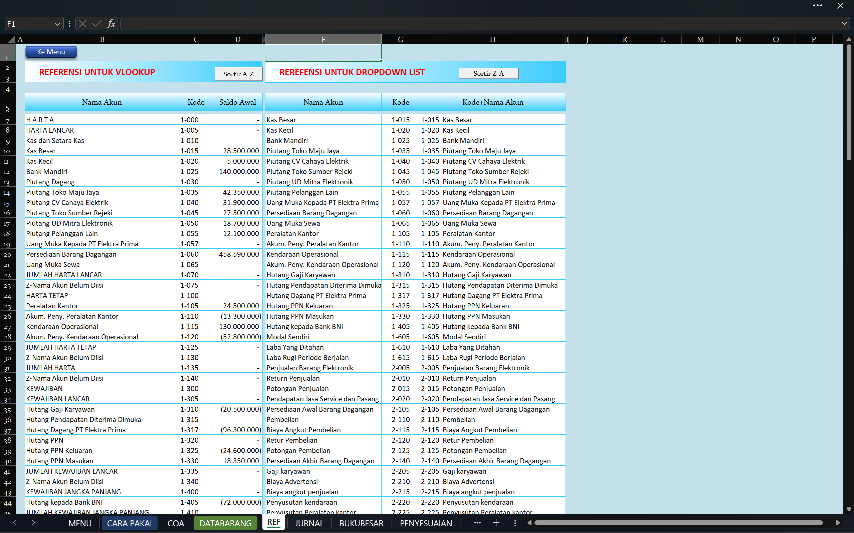Open the three-dot window options menu
The width and height of the screenshot is (854, 533).
pos(818,5)
